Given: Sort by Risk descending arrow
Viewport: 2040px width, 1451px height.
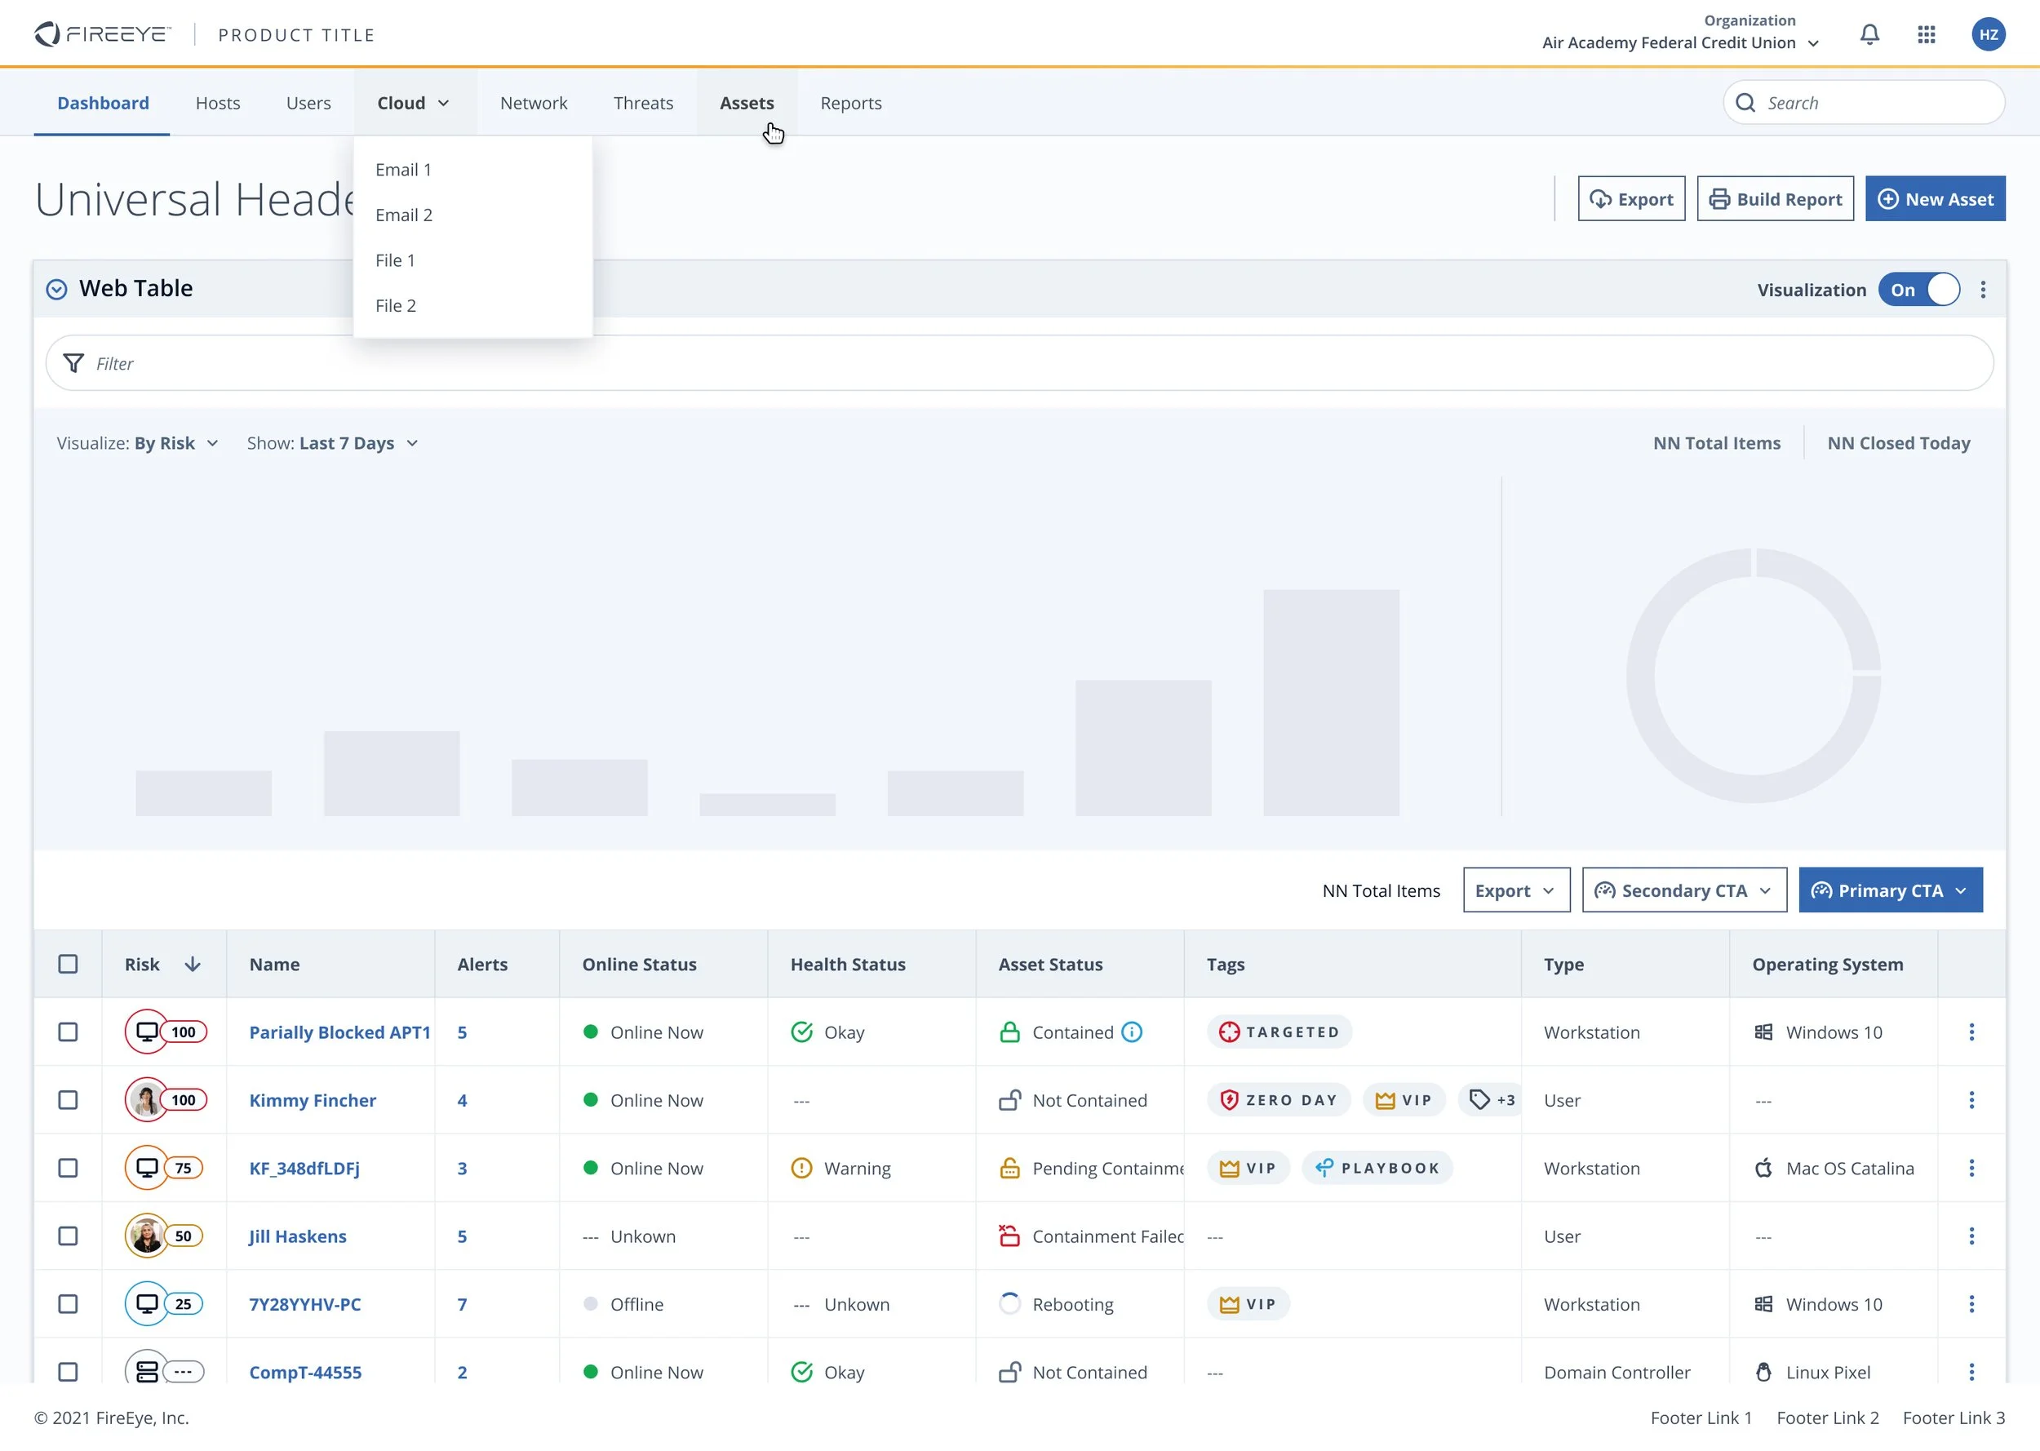Looking at the screenshot, I should [x=192, y=964].
